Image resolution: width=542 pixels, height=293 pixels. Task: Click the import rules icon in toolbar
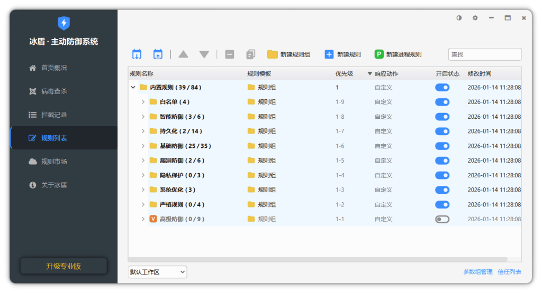(x=137, y=54)
